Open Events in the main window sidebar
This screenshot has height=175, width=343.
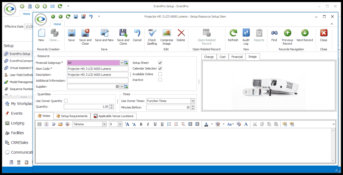tap(16, 113)
